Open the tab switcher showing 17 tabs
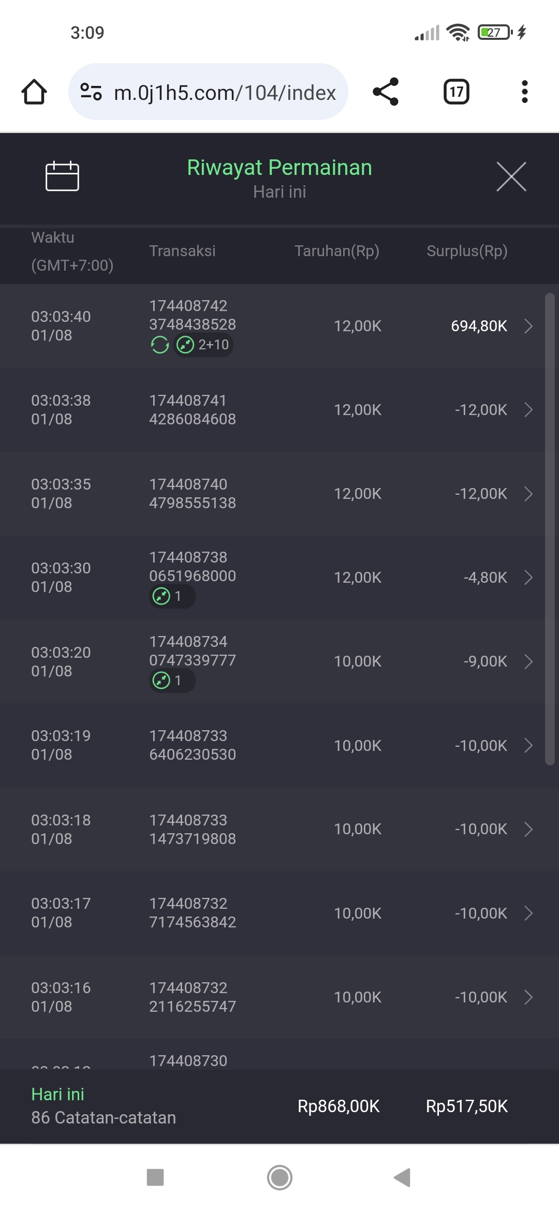The image size is (559, 1211). [456, 92]
